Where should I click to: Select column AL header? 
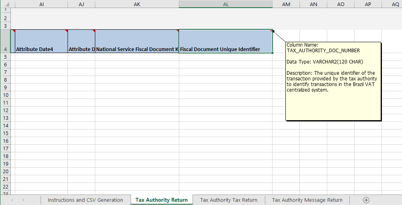coord(226,4)
